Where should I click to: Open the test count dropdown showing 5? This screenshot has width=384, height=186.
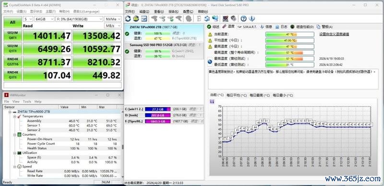pyautogui.click(x=28, y=19)
